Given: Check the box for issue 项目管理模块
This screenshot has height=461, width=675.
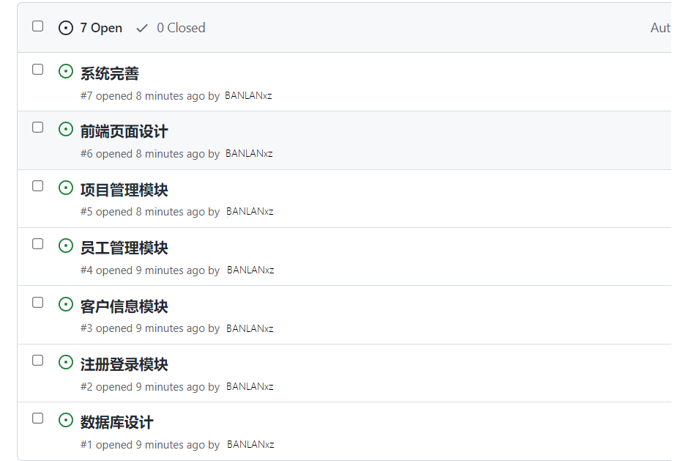Looking at the screenshot, I should pos(38,185).
